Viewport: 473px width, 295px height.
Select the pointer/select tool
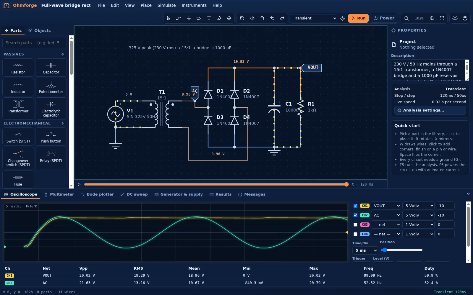pyautogui.click(x=169, y=18)
